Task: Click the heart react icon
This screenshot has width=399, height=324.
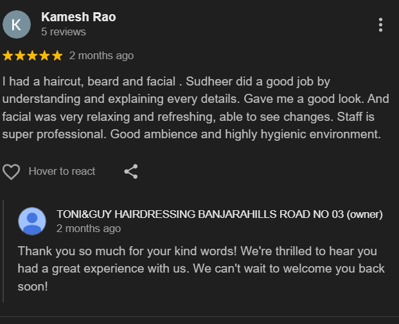Action: click(12, 172)
